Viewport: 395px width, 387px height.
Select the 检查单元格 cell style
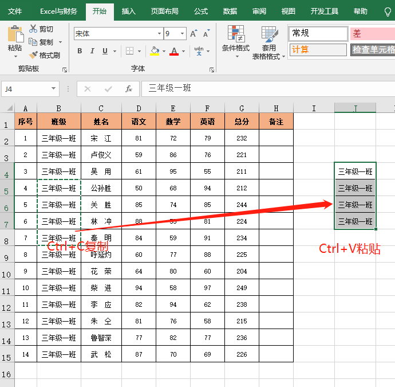tap(373, 49)
